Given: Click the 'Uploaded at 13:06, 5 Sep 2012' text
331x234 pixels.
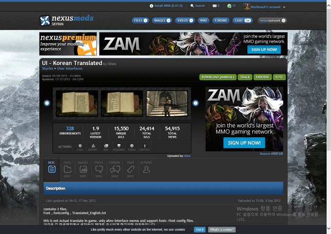Looking at the screenshot, I should coord(259,201).
